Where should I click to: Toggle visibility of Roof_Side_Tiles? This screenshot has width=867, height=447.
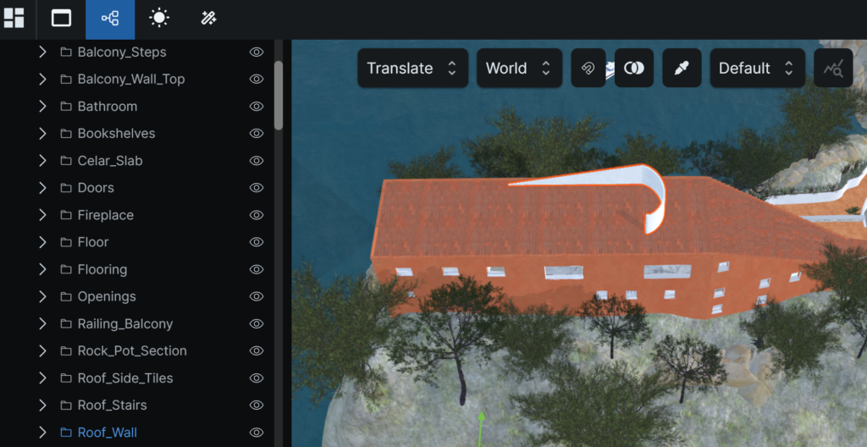point(256,378)
